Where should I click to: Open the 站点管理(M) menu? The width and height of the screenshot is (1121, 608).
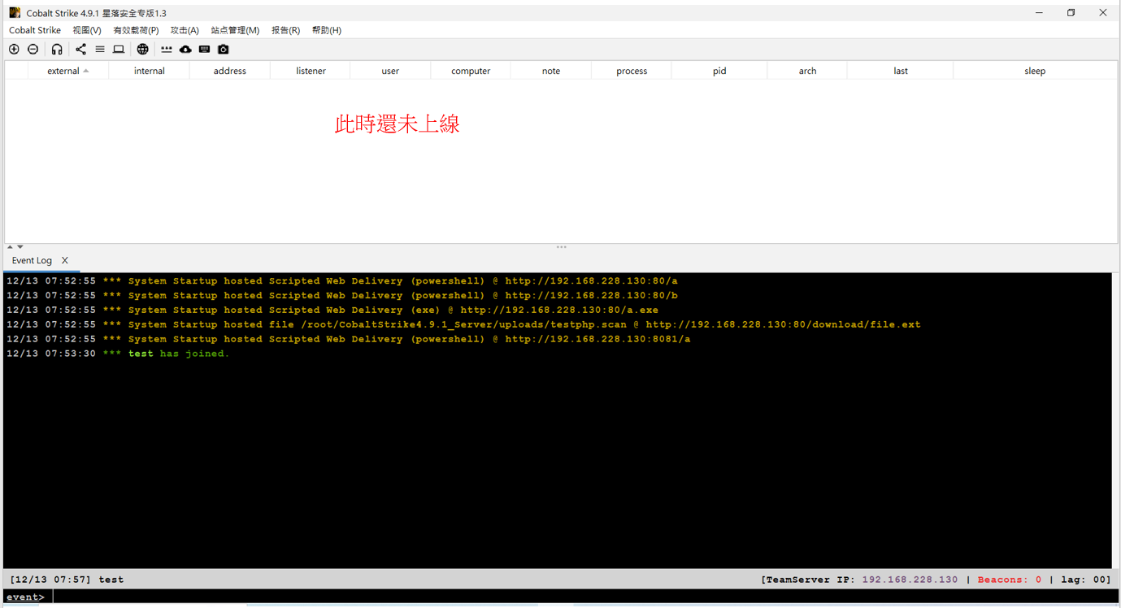235,30
